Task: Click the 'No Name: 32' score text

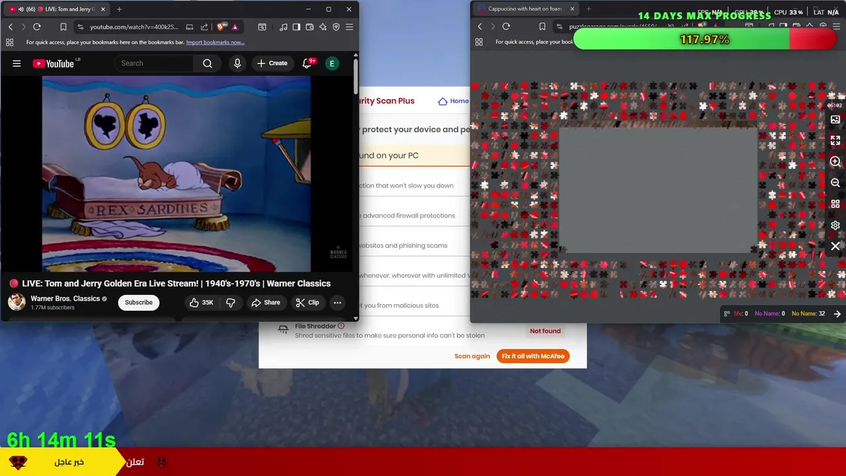Action: coord(808,314)
